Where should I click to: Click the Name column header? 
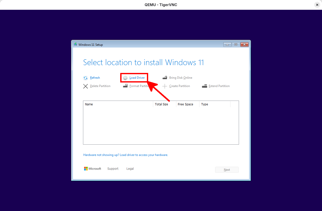(x=89, y=104)
